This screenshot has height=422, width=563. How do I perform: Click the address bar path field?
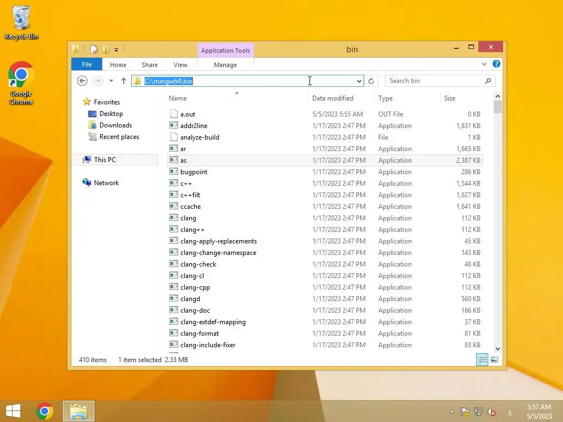pos(248,81)
